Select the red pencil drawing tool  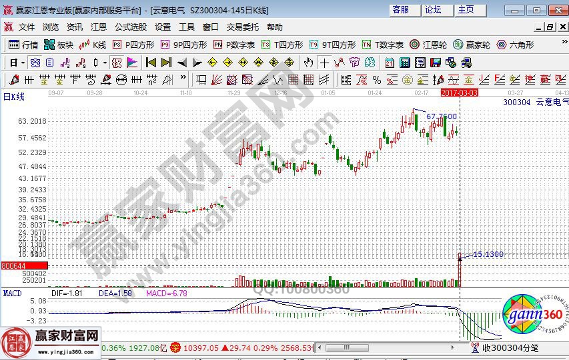(14, 80)
